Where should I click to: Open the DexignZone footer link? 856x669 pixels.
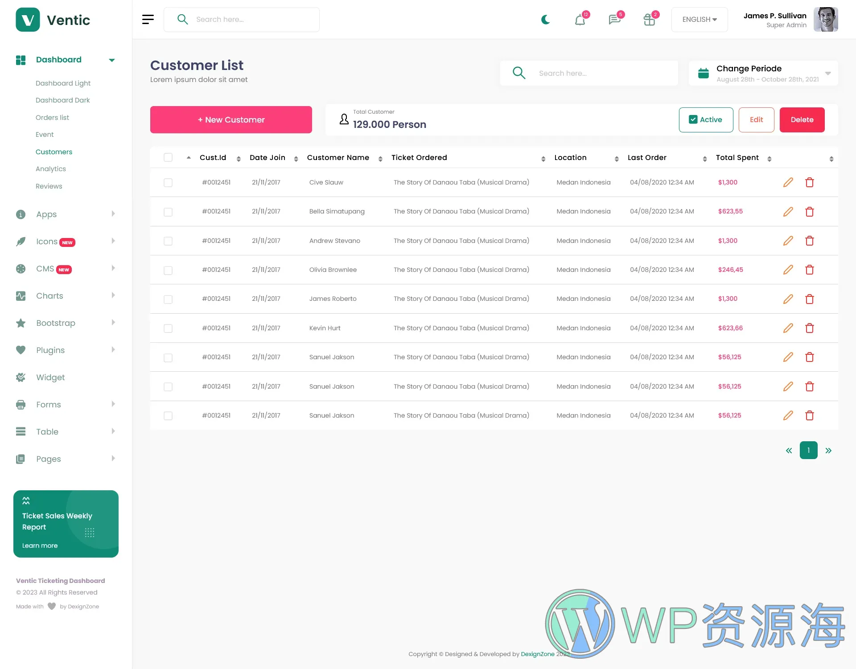tap(538, 654)
